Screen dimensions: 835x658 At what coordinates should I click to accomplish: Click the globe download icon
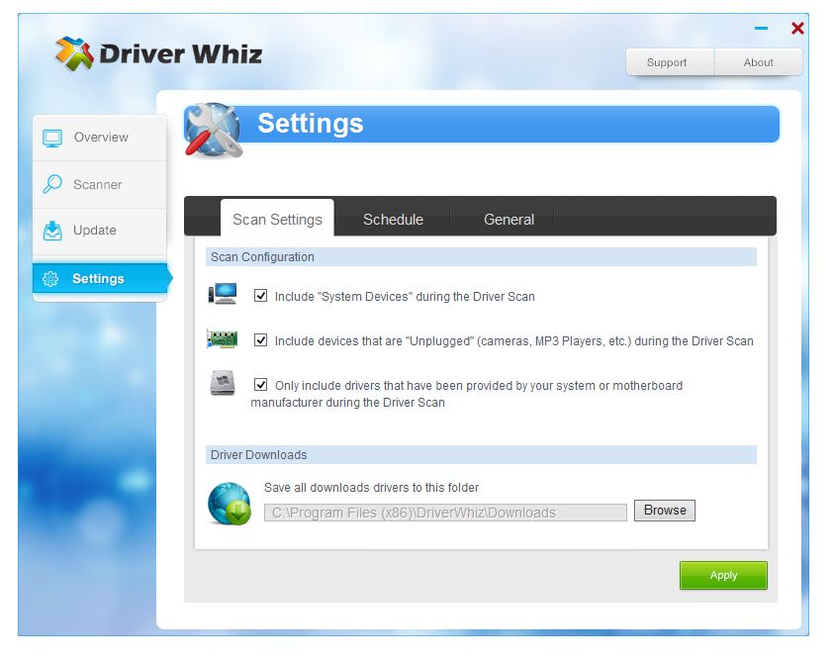(x=230, y=504)
